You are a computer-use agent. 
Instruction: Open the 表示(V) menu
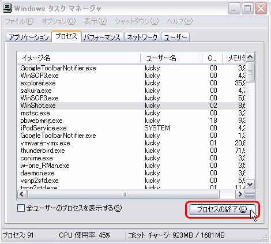(95, 21)
